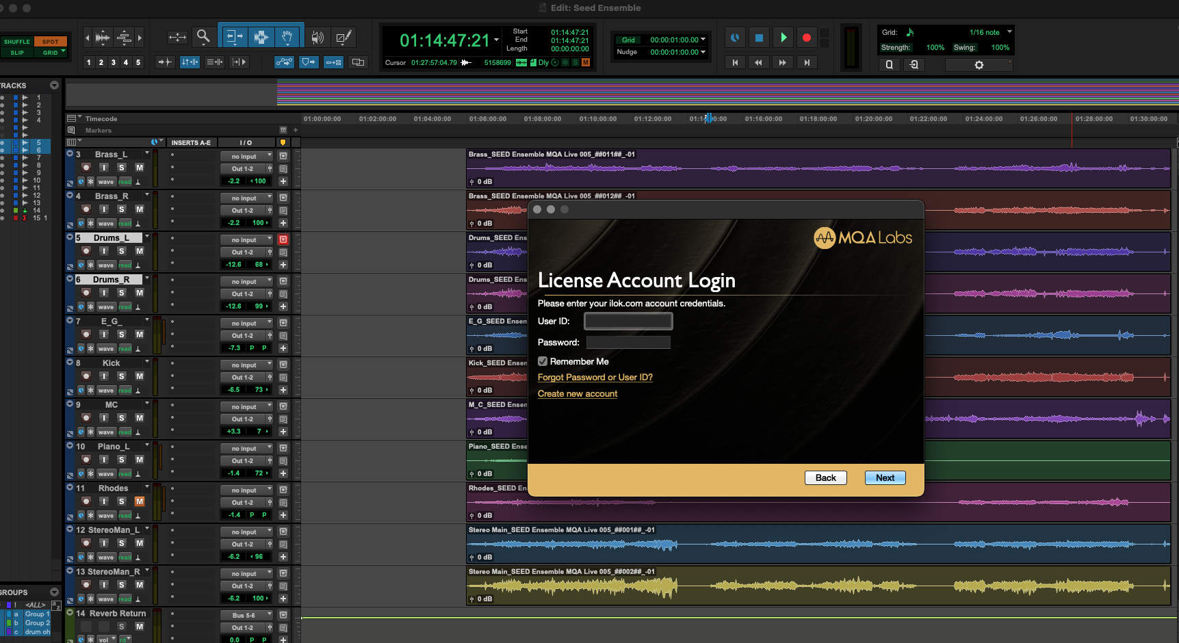Click the yellow marker icon in column header
1179x643 pixels.
pyautogui.click(x=283, y=142)
